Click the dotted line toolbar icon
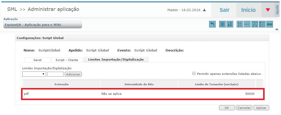 [x=247, y=24]
